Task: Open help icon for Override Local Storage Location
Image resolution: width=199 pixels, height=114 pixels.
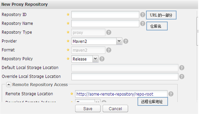Action: pyautogui.click(x=182, y=77)
